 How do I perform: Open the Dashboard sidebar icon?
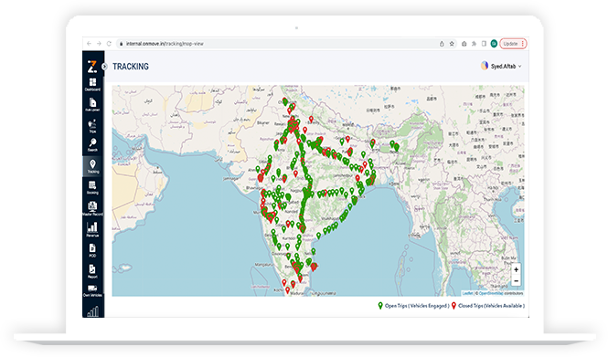(x=92, y=84)
